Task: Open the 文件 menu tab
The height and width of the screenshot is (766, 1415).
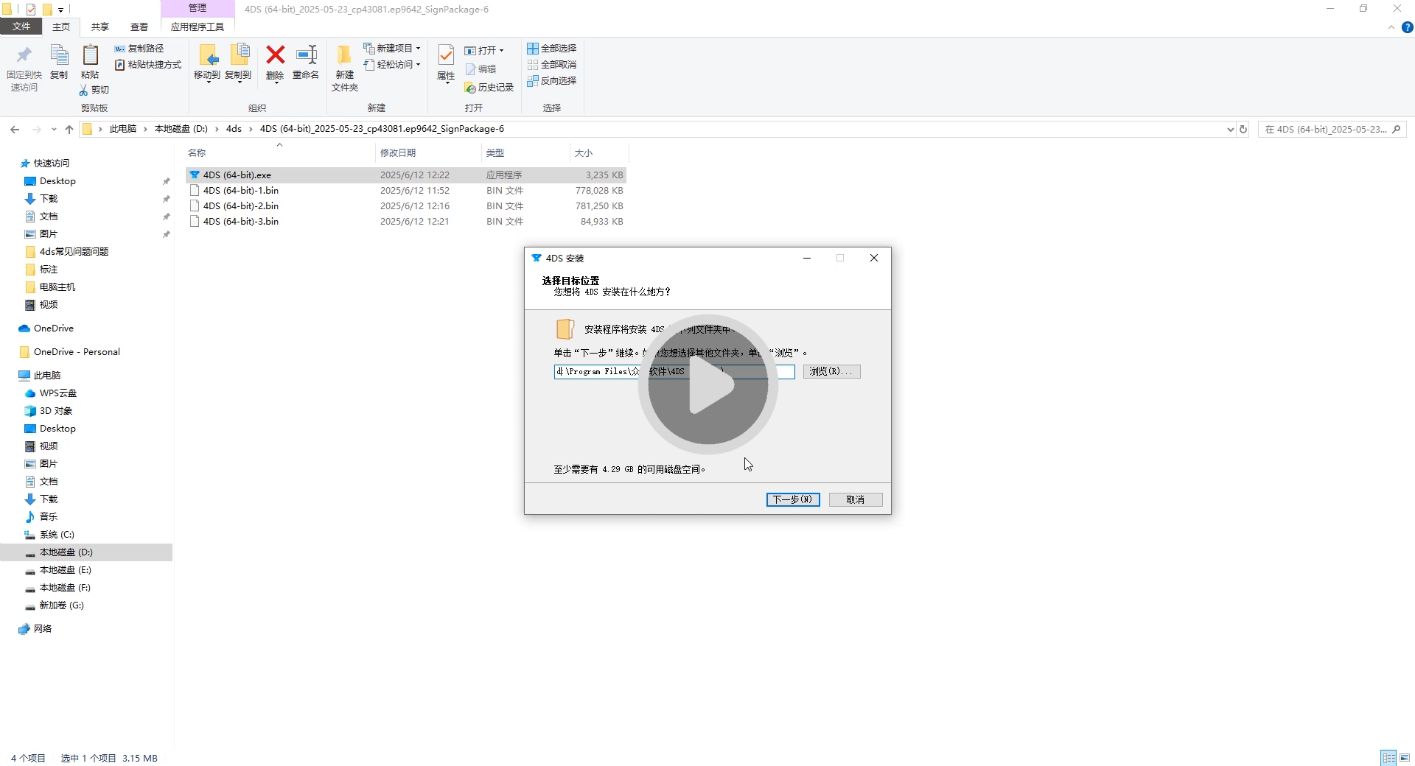Action: [x=21, y=27]
